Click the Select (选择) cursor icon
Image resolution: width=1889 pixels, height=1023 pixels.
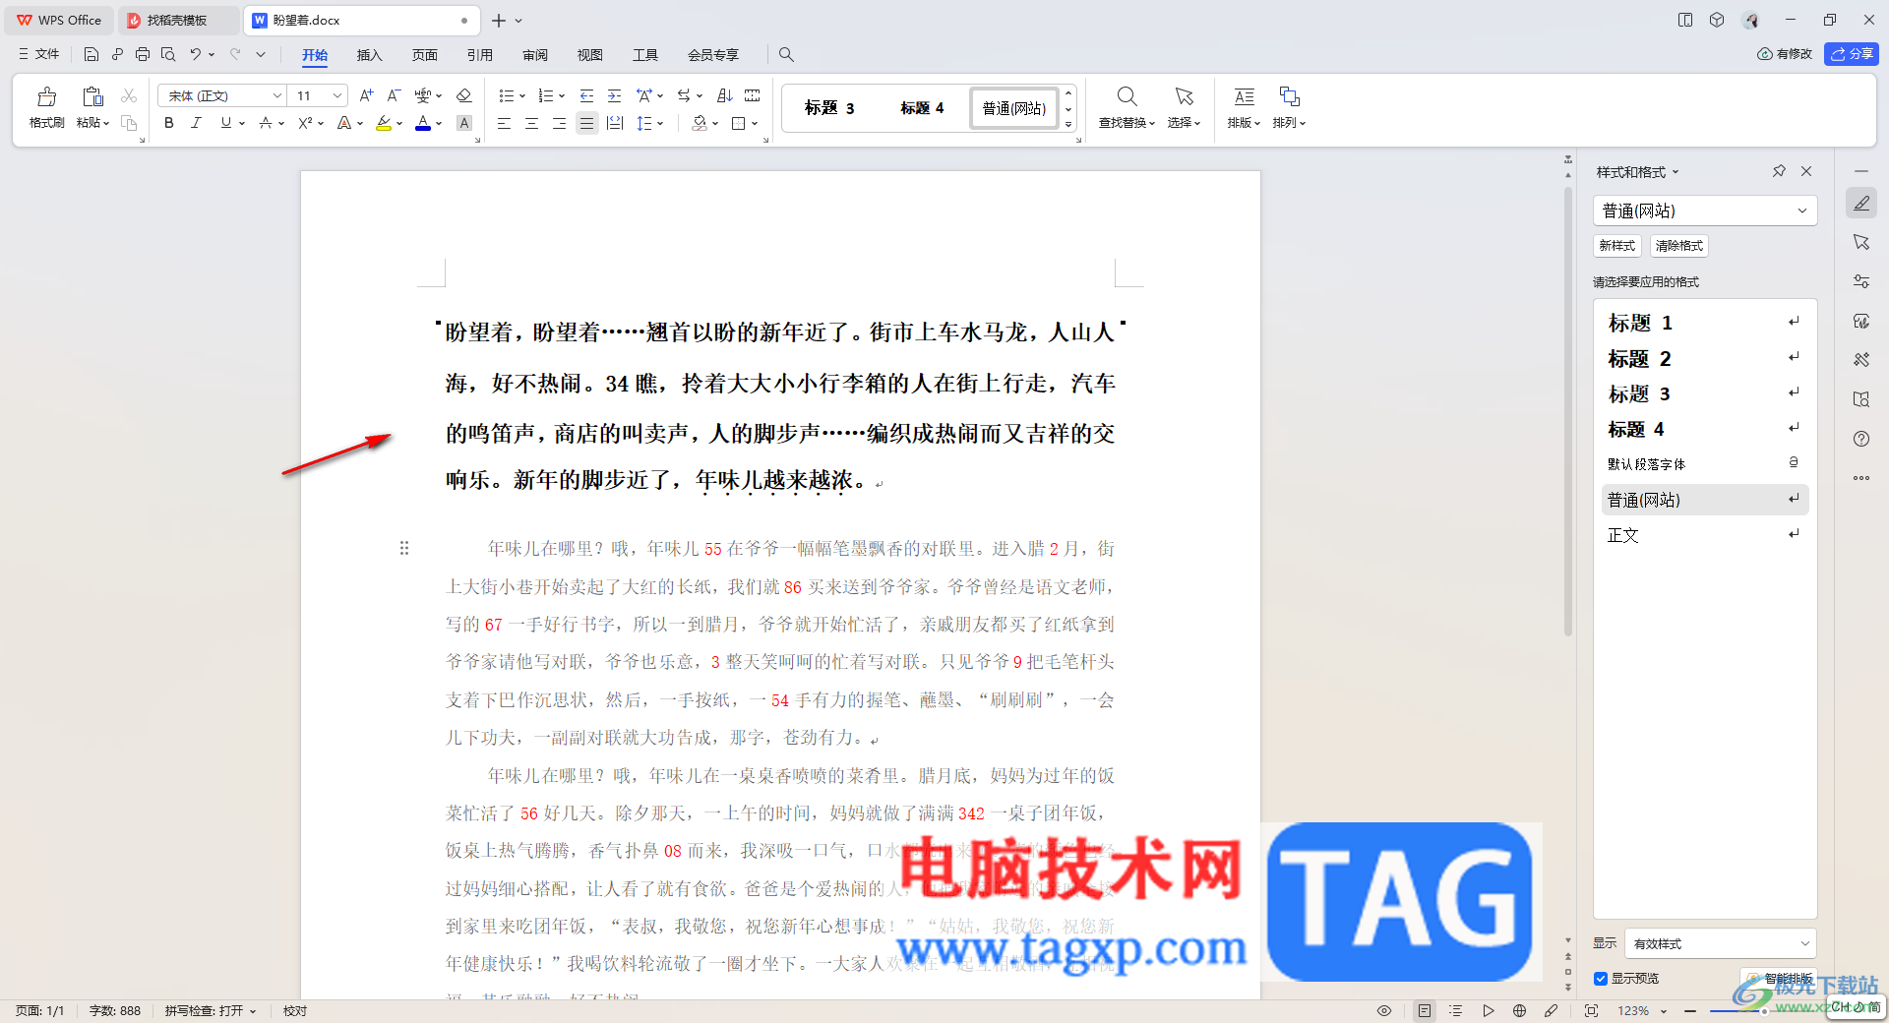point(1184,96)
